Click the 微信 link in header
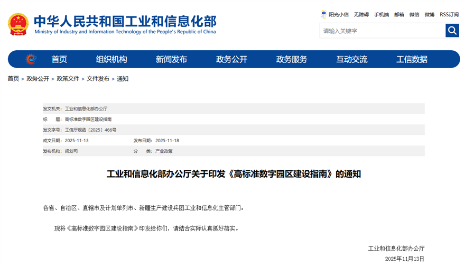Viewport: 465px width, 266px height. coord(414,15)
